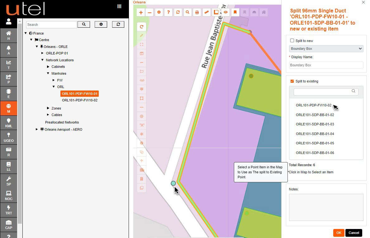Select the target circle tool
370x238 pixels.
pyautogui.click(x=142, y=116)
